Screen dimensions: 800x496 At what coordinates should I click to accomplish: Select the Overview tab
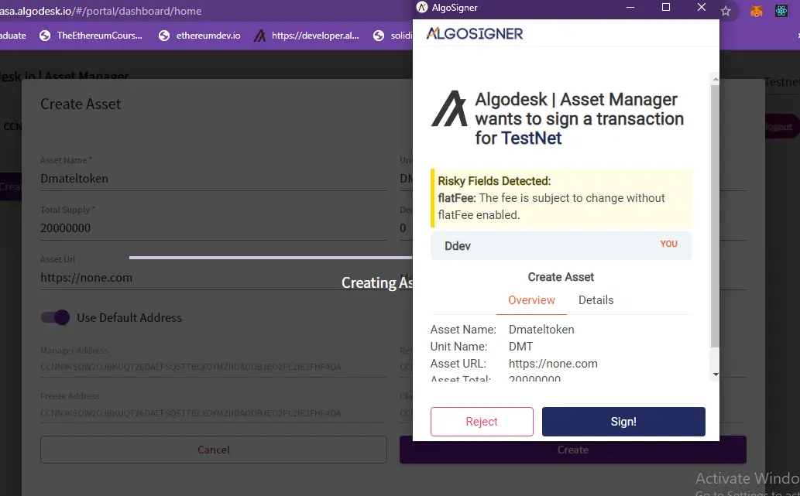pyautogui.click(x=531, y=300)
